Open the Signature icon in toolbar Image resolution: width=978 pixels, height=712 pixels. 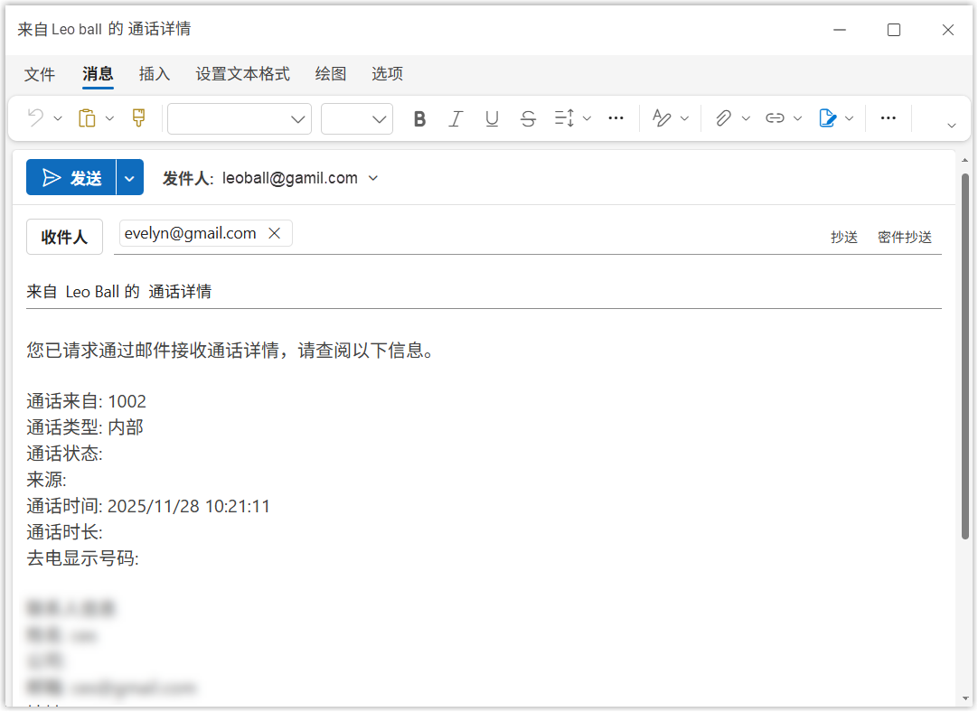(826, 118)
